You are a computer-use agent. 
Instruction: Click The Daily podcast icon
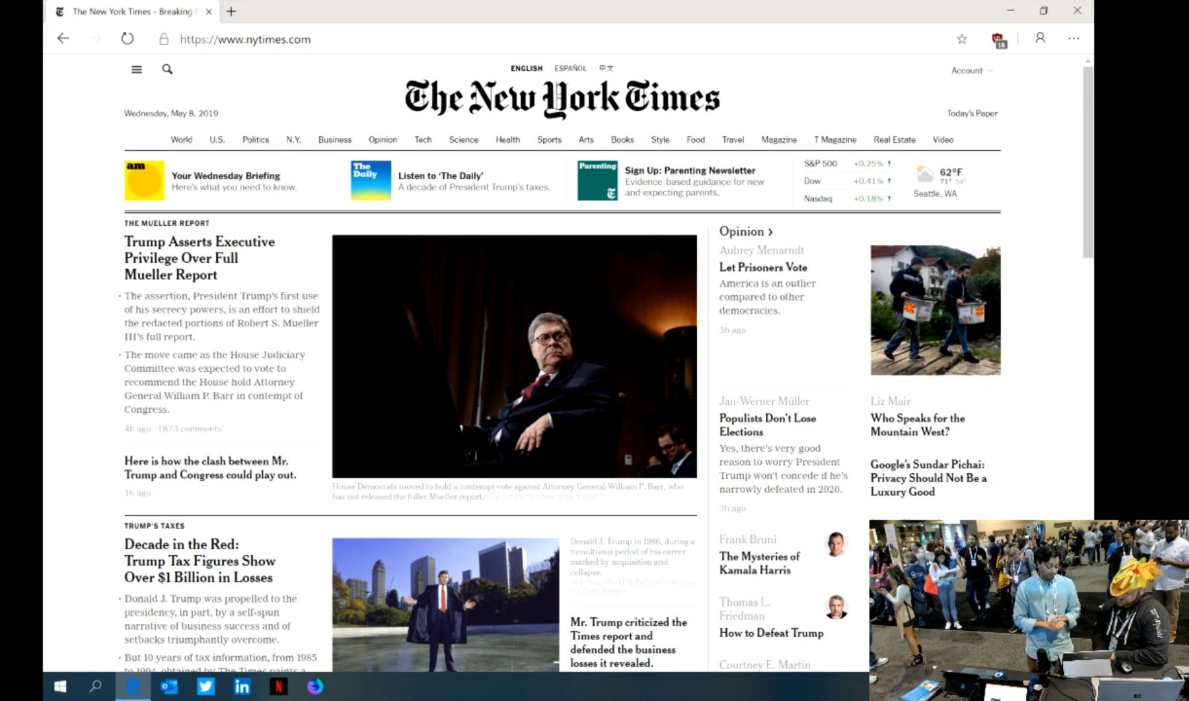(371, 180)
